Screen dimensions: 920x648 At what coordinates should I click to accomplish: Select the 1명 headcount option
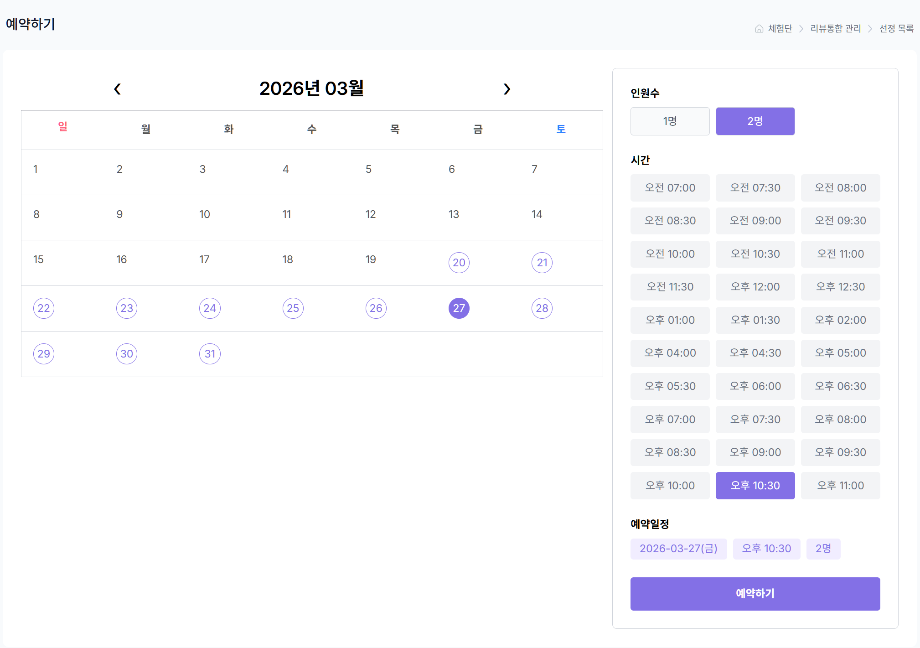[x=670, y=121]
